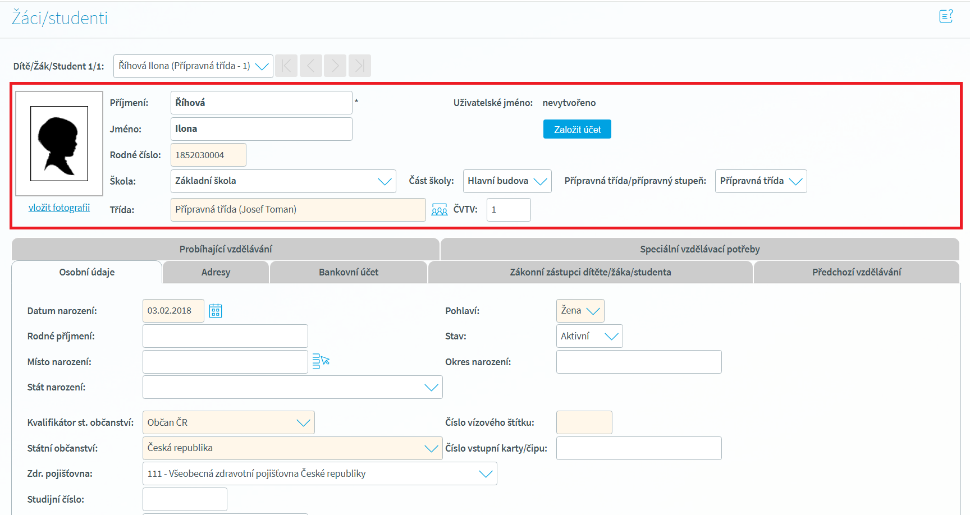Open the help icon in top-right corner
This screenshot has width=970, height=515.
point(946,16)
